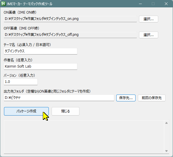173x157 pixels.
Task: Click the バージョン(任意入力) label
Action: click(20, 76)
